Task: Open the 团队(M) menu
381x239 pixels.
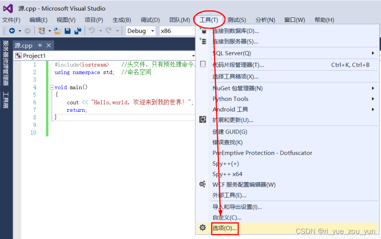Action: pyautogui.click(x=180, y=20)
